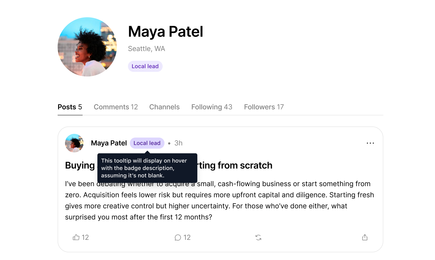View the Followers 17 tab

[x=264, y=107]
